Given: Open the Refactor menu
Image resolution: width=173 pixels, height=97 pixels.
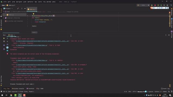Looking at the screenshot, I should point(31,2).
